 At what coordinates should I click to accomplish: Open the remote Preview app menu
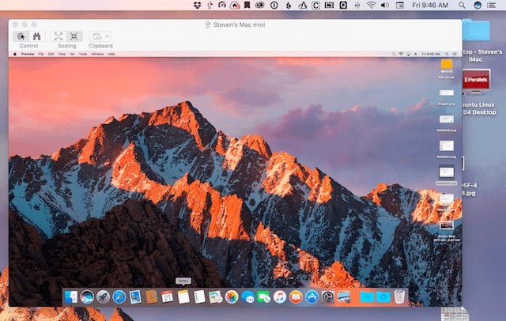point(28,54)
